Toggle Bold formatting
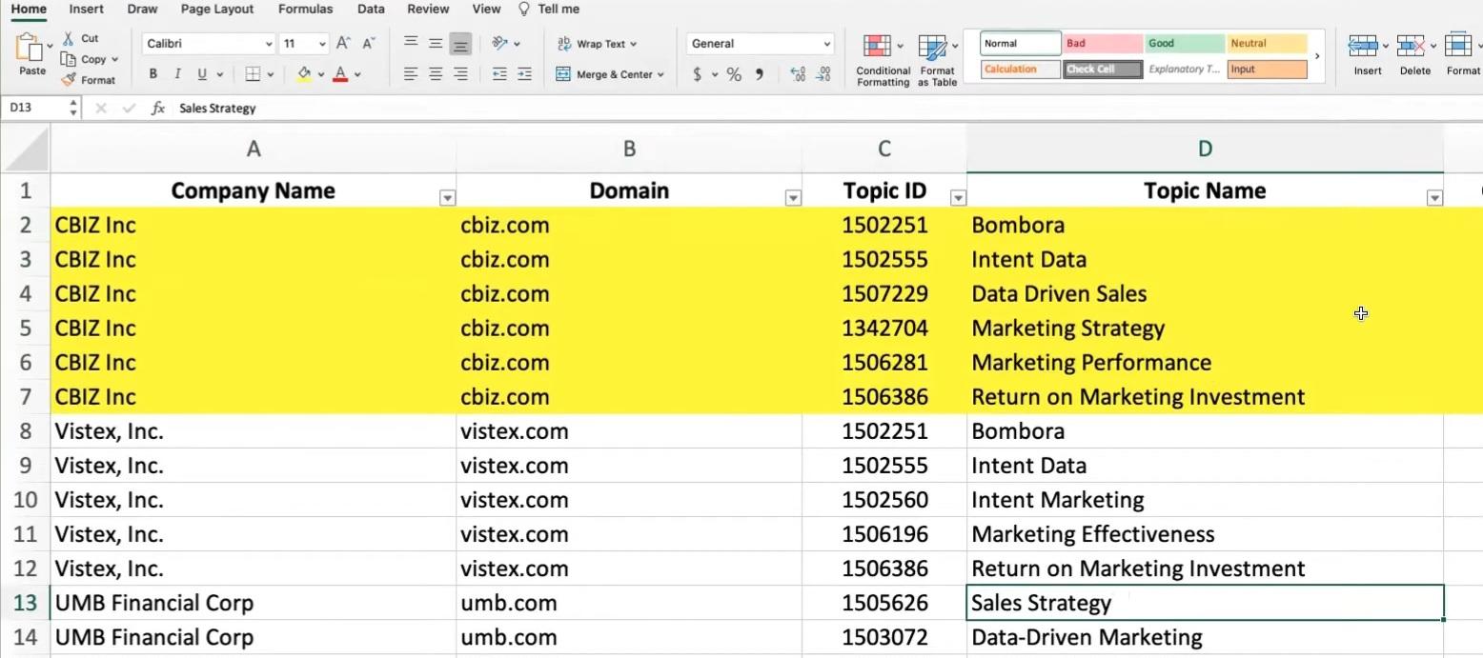This screenshot has height=658, width=1483. 152,74
